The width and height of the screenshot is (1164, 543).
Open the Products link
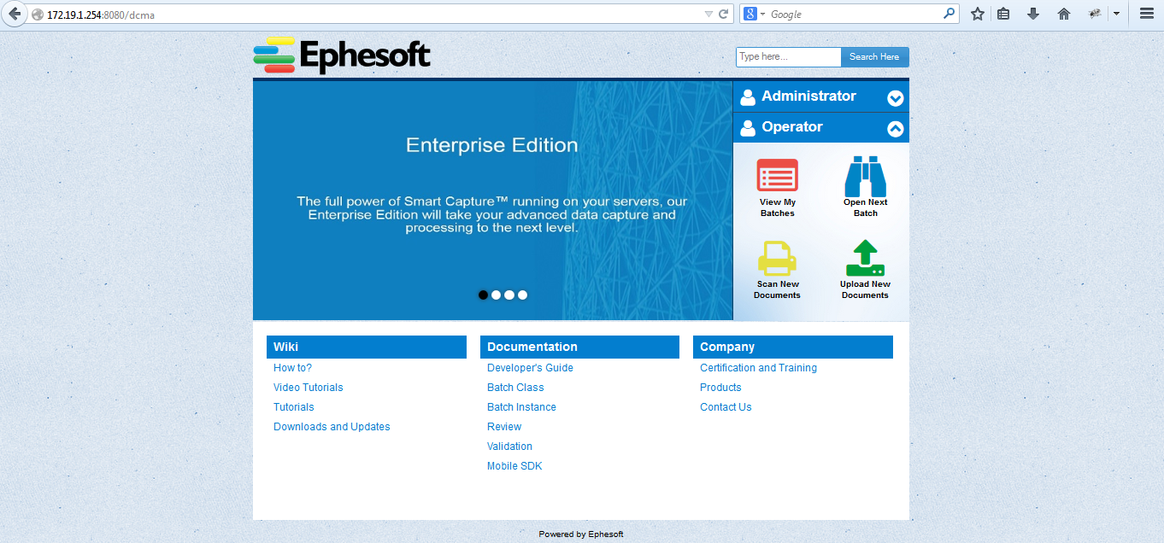pos(720,388)
